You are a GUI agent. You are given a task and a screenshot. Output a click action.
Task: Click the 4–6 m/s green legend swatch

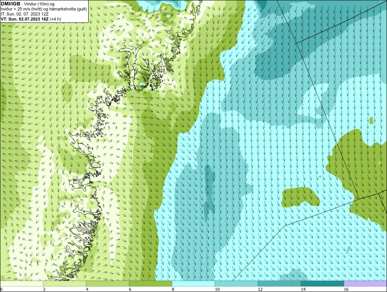coord(107,283)
